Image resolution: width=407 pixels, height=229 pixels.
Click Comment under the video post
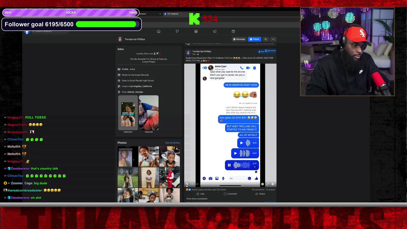tap(230, 194)
